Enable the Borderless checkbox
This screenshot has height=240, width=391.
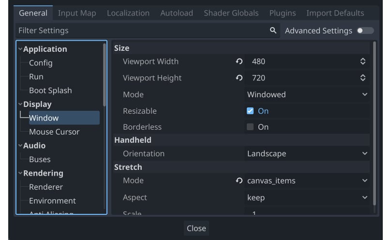(x=250, y=127)
